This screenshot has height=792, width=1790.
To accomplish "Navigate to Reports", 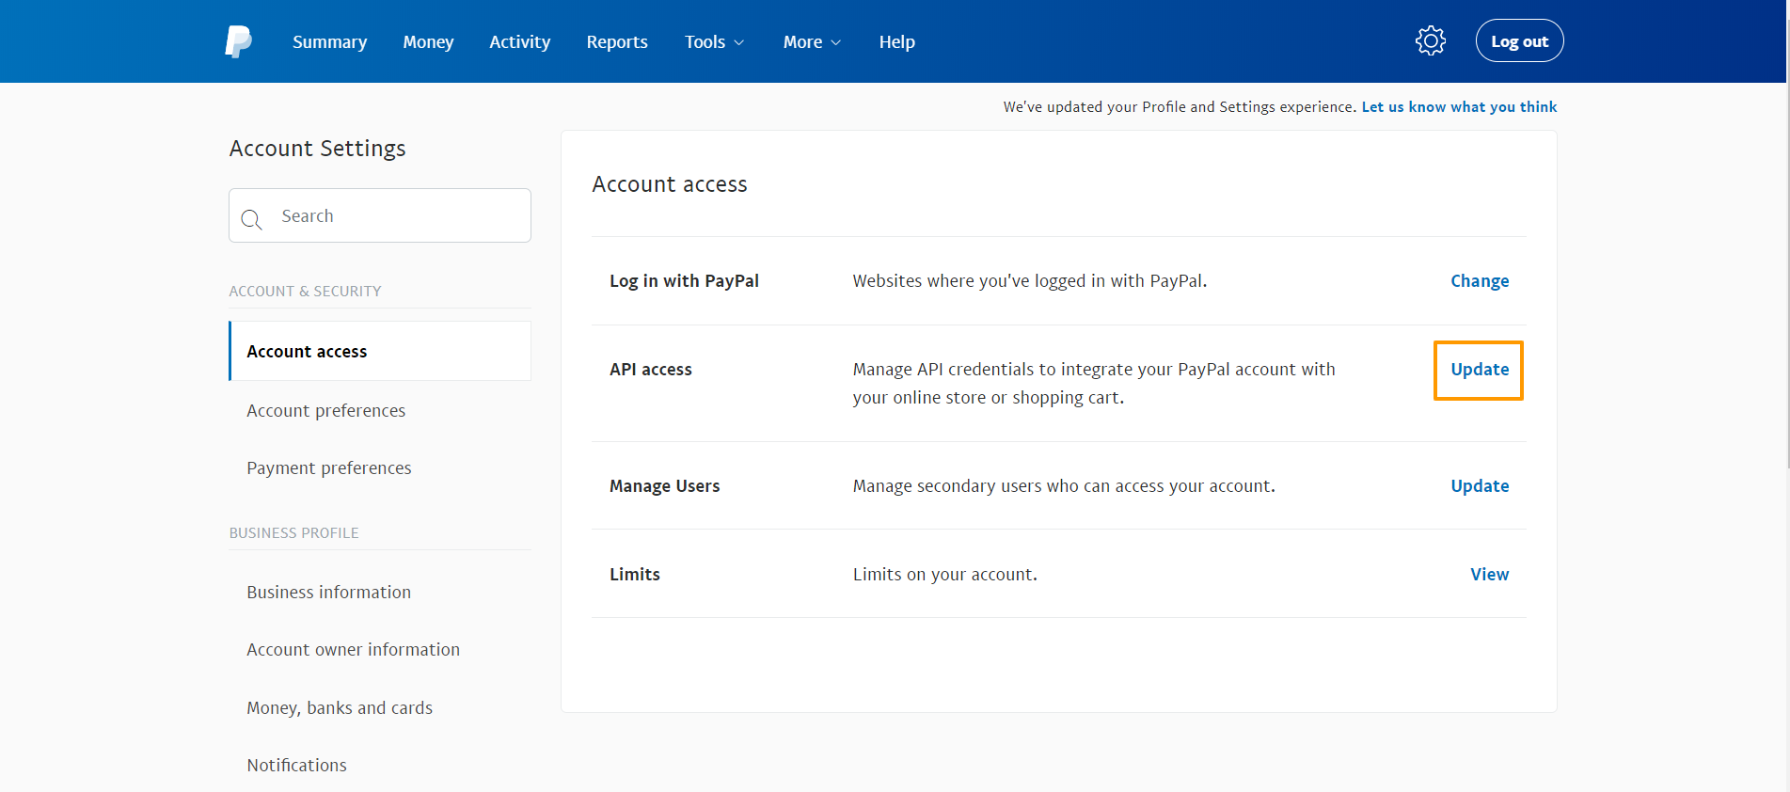I will pyautogui.click(x=617, y=42).
